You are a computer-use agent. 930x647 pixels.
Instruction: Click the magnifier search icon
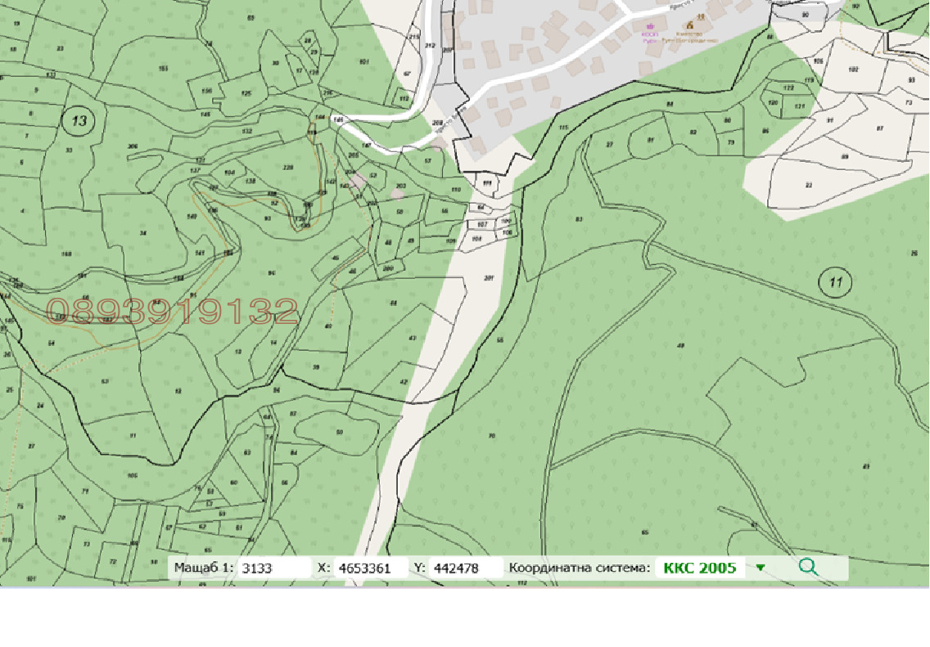pyautogui.click(x=808, y=567)
